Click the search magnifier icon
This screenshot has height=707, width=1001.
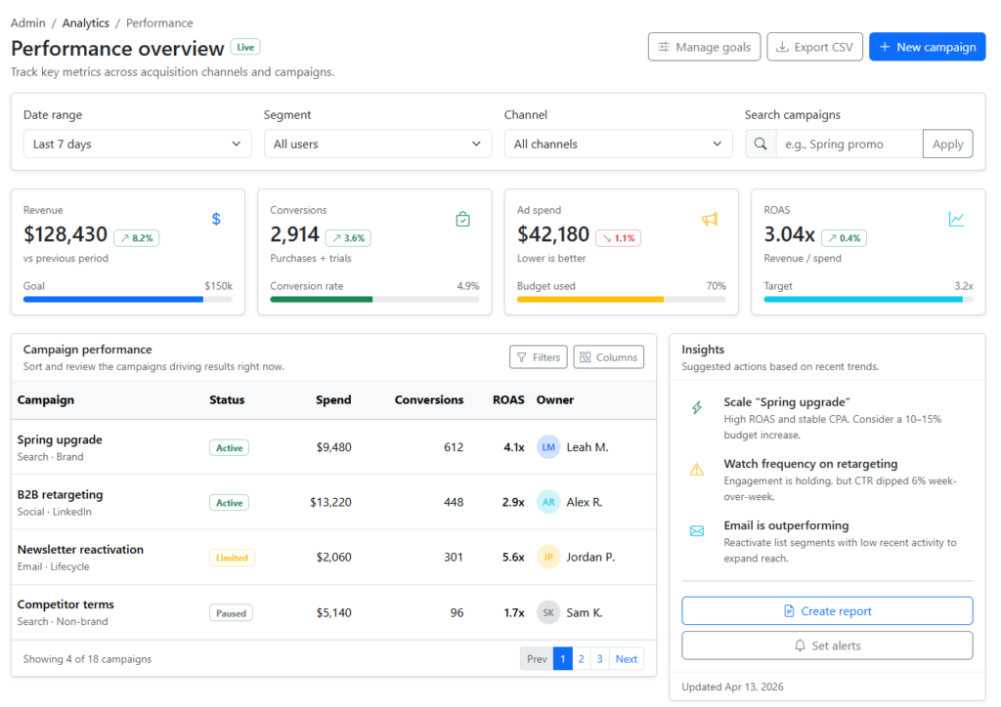click(761, 144)
